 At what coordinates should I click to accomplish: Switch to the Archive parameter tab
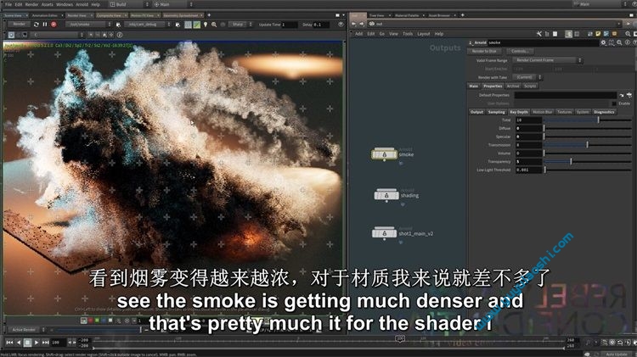point(513,86)
